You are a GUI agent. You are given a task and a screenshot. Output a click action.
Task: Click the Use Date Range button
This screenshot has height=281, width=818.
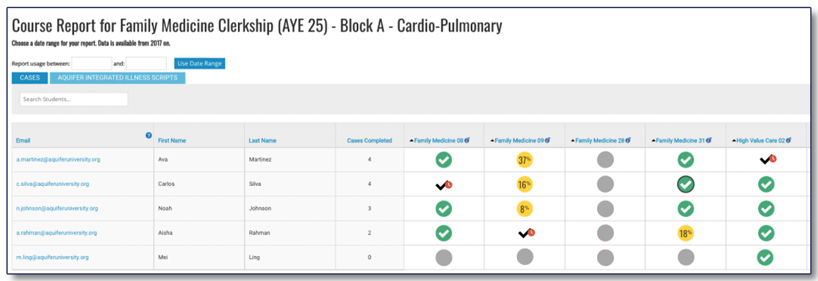click(199, 63)
